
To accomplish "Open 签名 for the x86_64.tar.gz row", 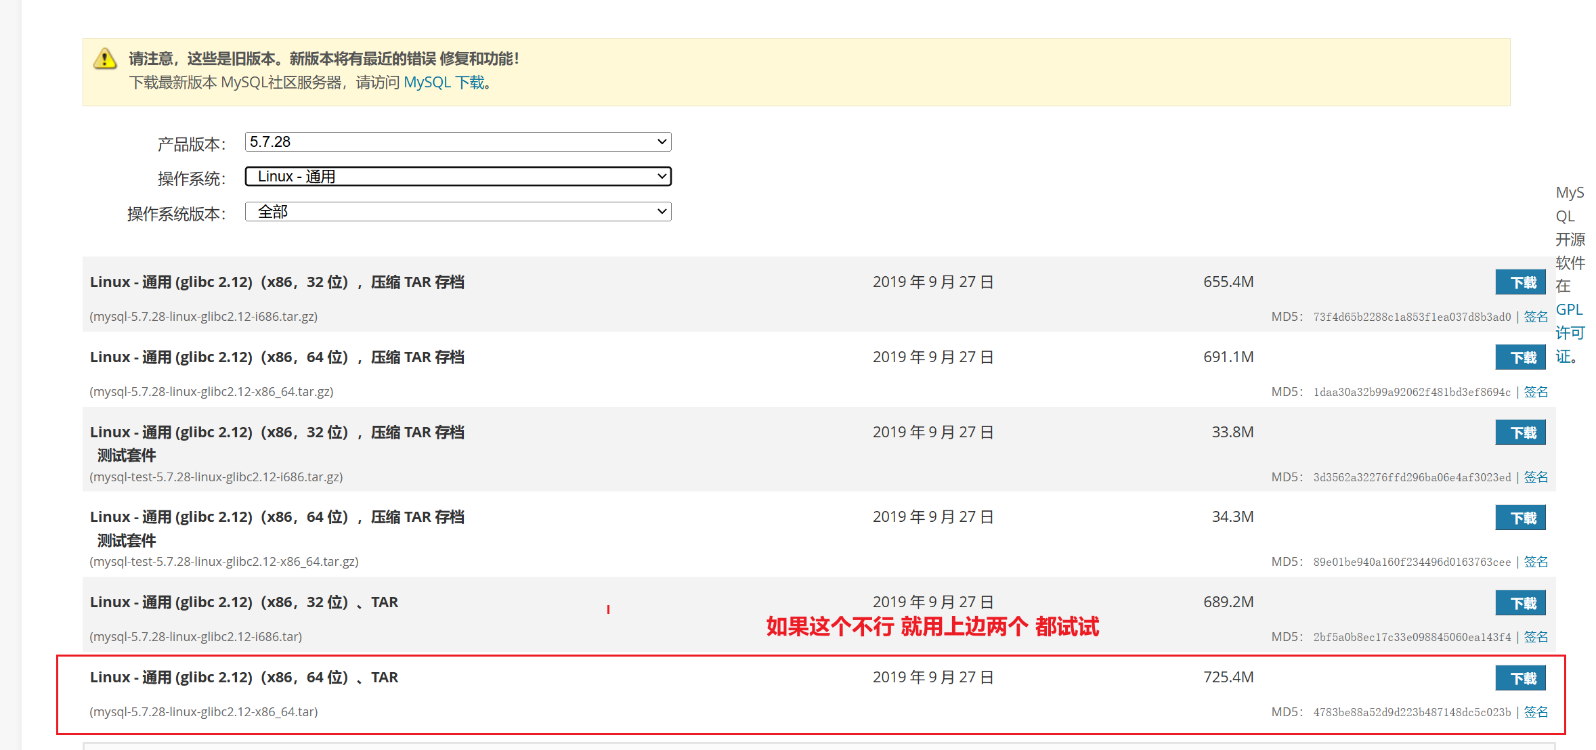I will click(1535, 392).
